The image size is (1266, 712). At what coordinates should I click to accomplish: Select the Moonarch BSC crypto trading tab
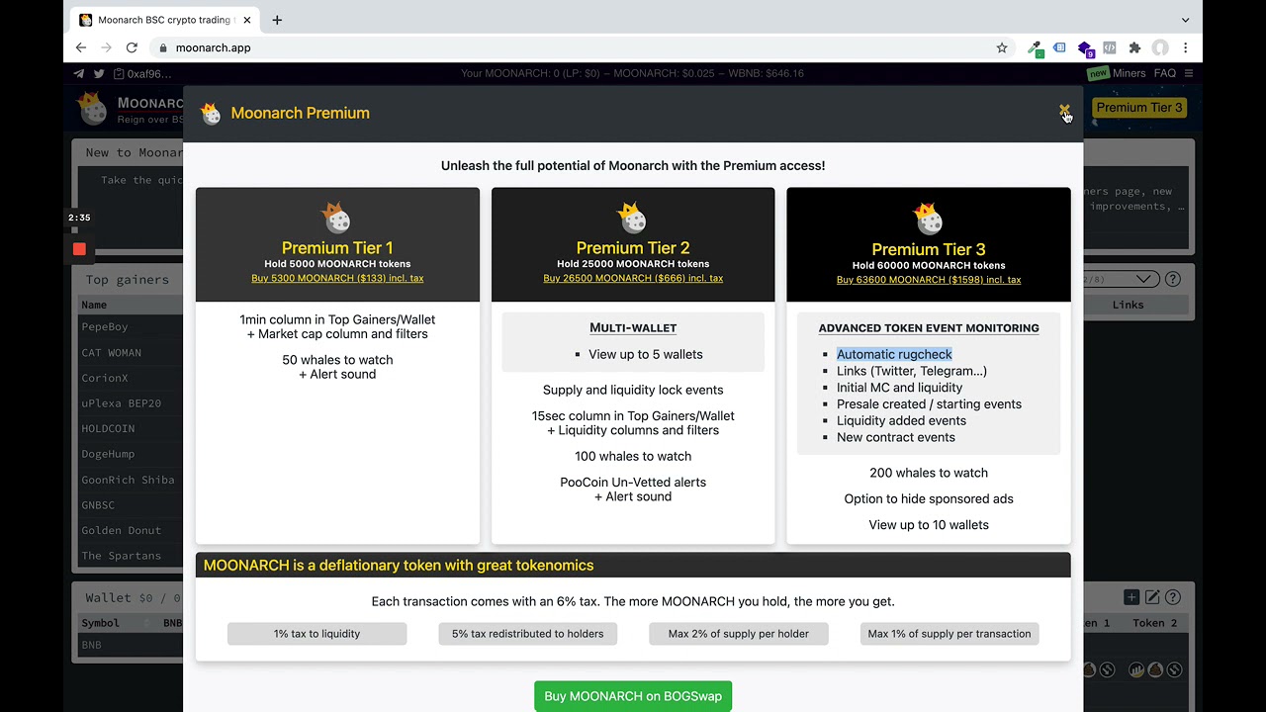pos(163,20)
